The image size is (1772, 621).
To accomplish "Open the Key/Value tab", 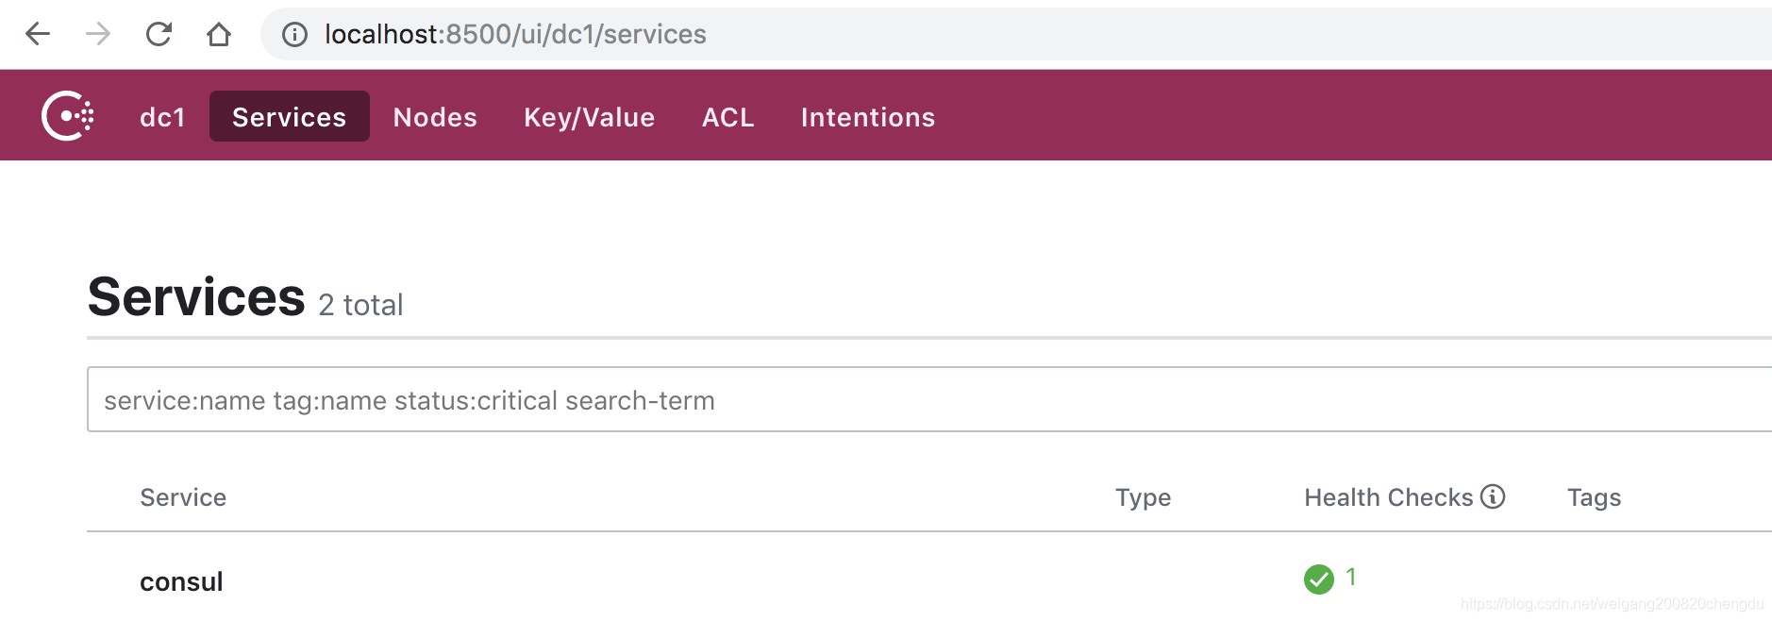I will click(590, 117).
